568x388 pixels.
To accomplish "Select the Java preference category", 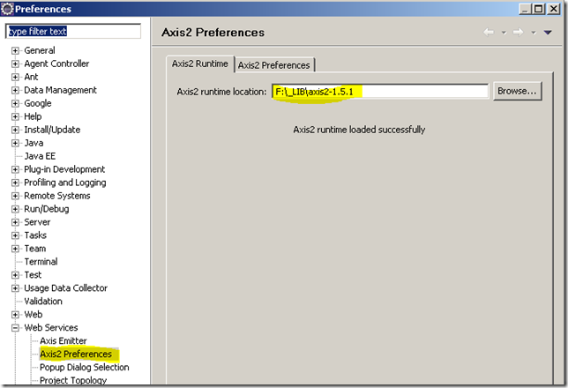I will 34,143.
